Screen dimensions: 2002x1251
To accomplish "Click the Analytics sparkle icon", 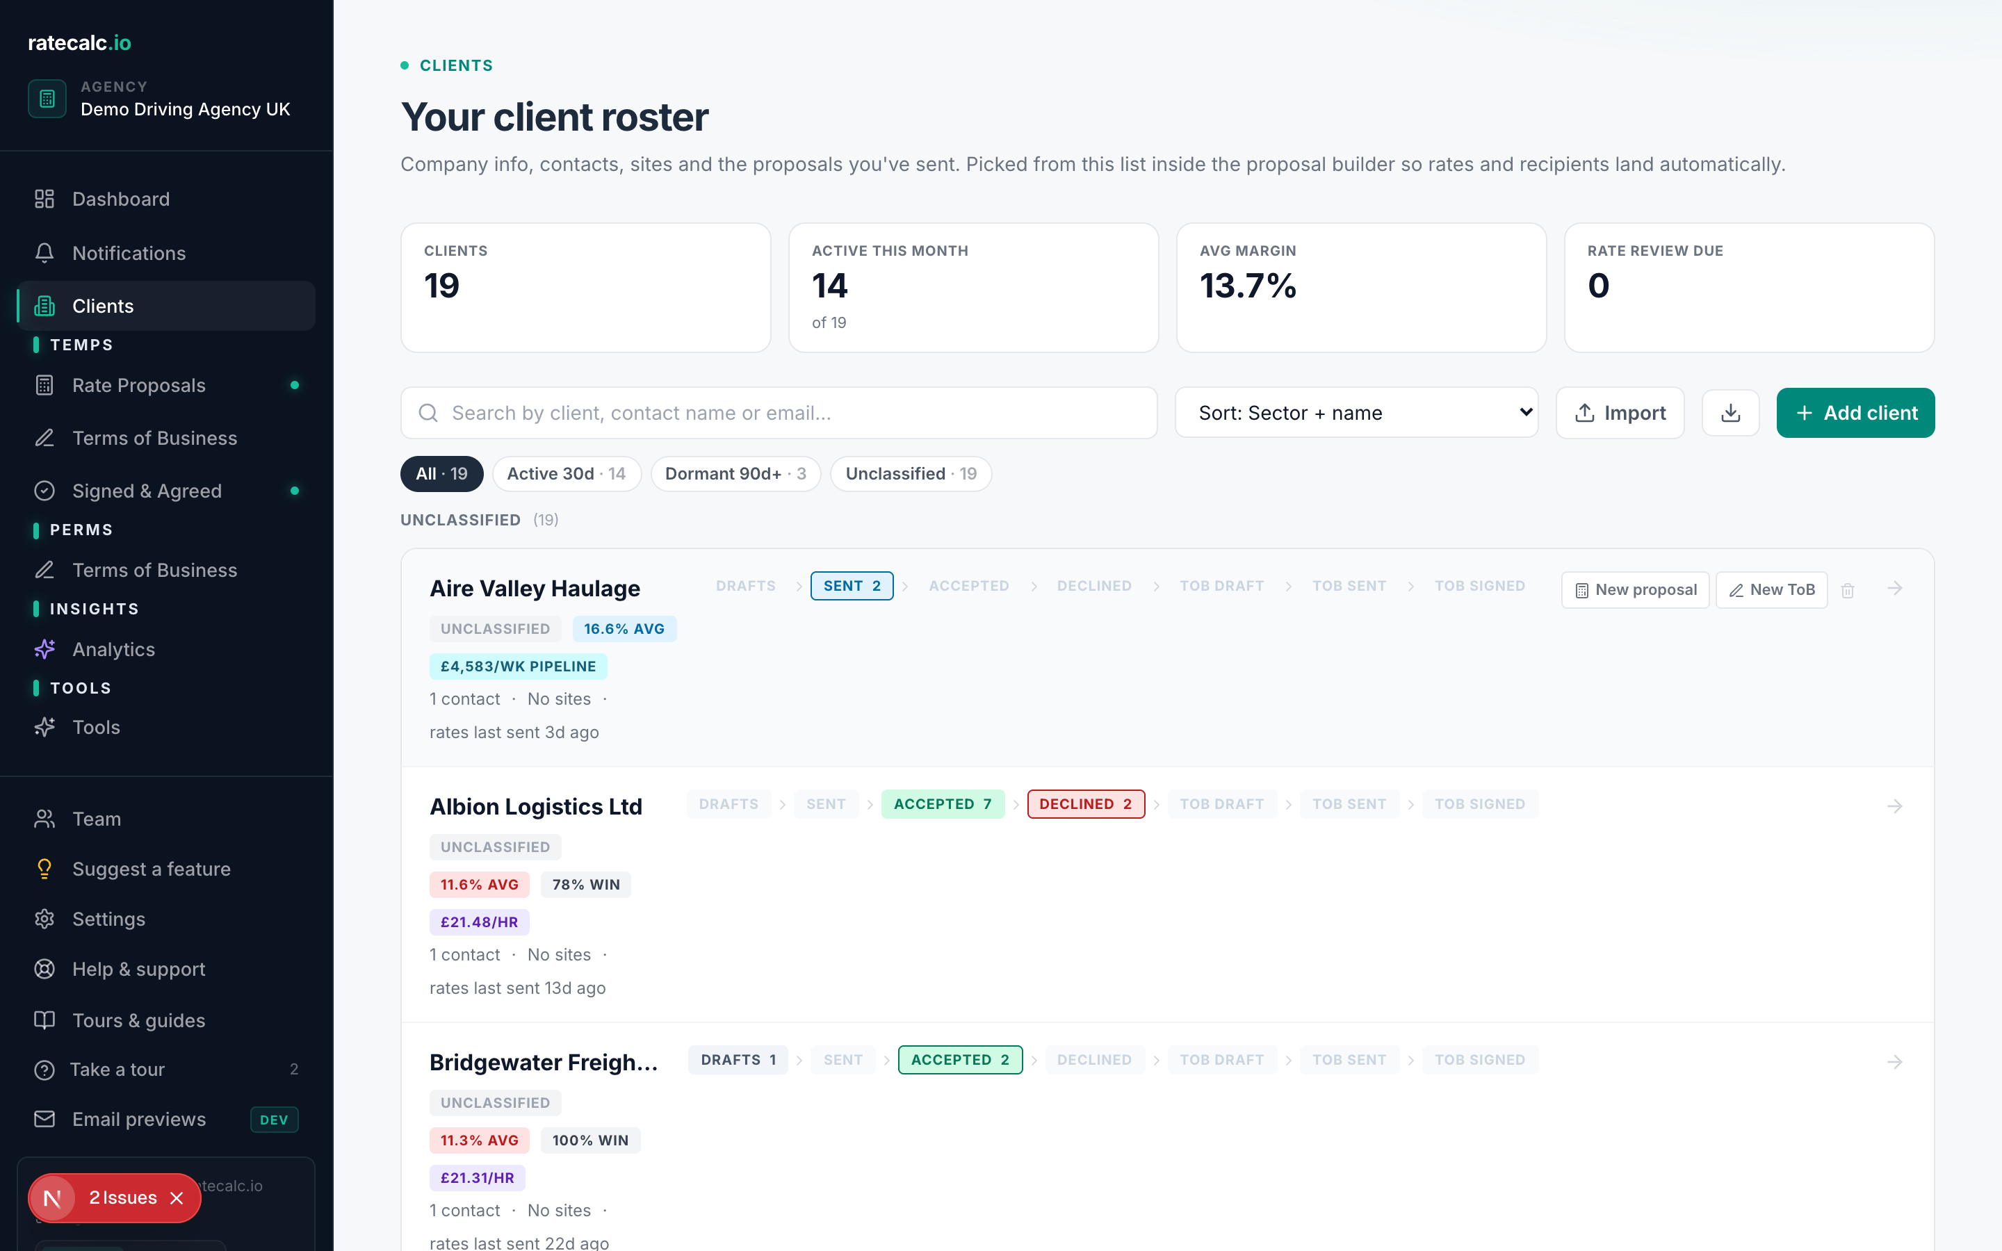I will [x=44, y=650].
